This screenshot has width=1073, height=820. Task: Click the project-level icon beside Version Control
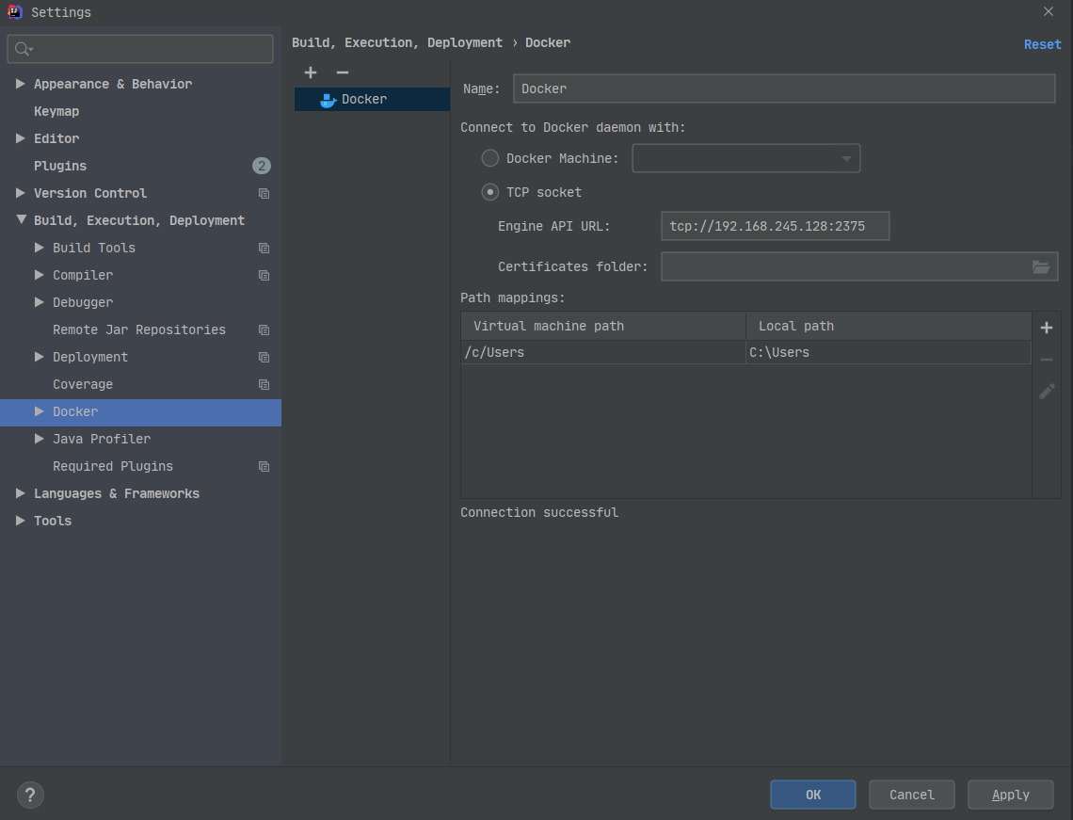point(264,193)
